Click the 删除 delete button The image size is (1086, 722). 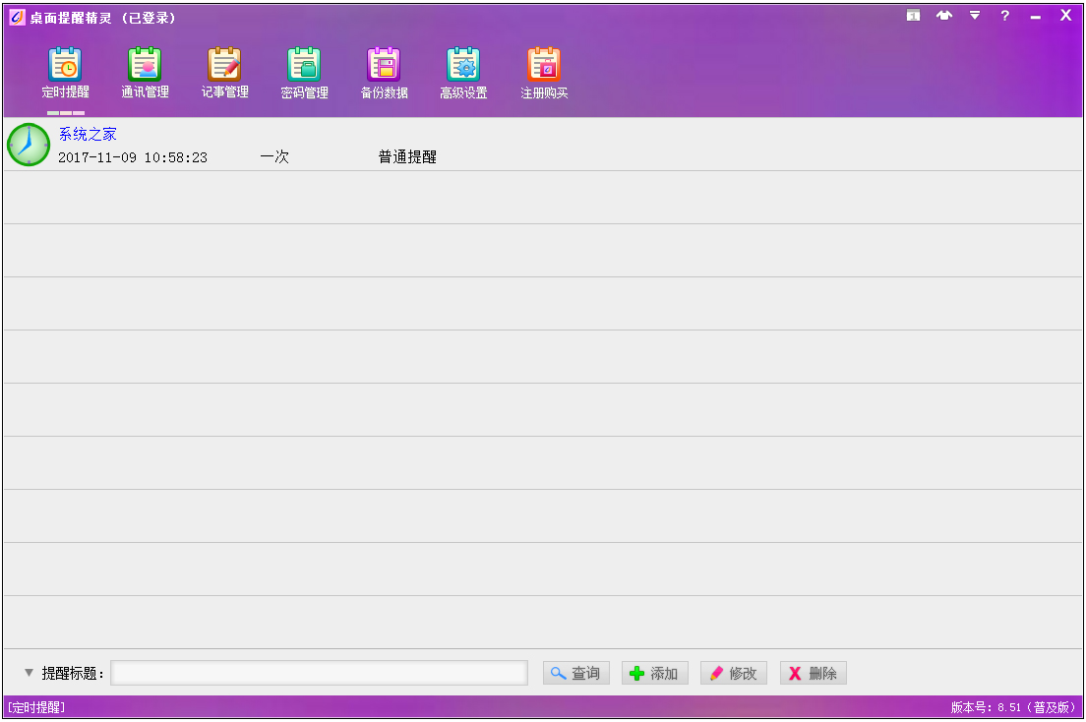pyautogui.click(x=814, y=673)
